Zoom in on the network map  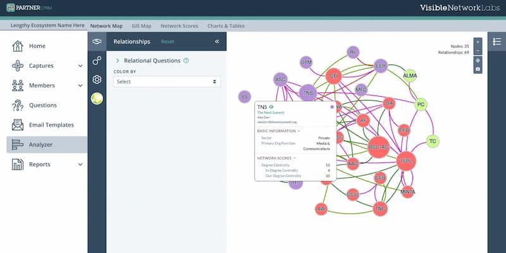click(x=478, y=42)
